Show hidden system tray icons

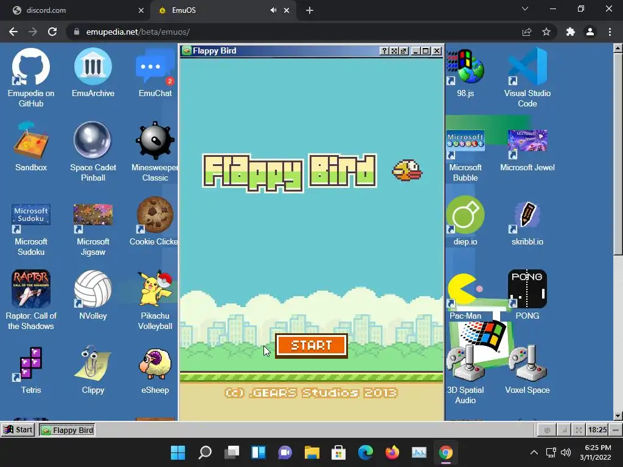534,452
